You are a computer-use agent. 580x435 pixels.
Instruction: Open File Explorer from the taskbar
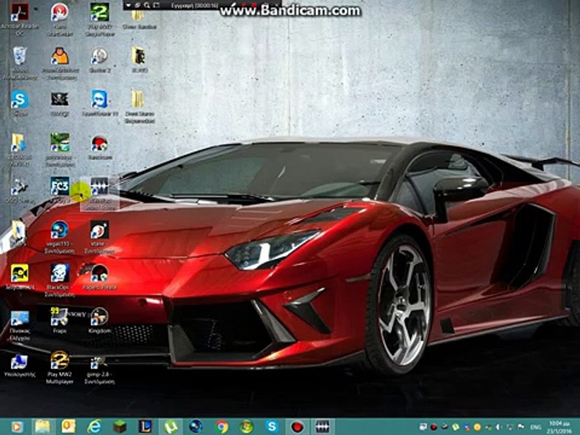click(42, 427)
